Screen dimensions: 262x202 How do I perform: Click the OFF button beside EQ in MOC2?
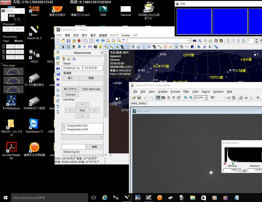click(x=19, y=52)
